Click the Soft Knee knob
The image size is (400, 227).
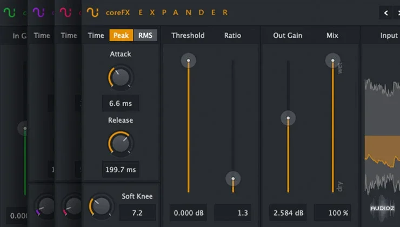[101, 206]
